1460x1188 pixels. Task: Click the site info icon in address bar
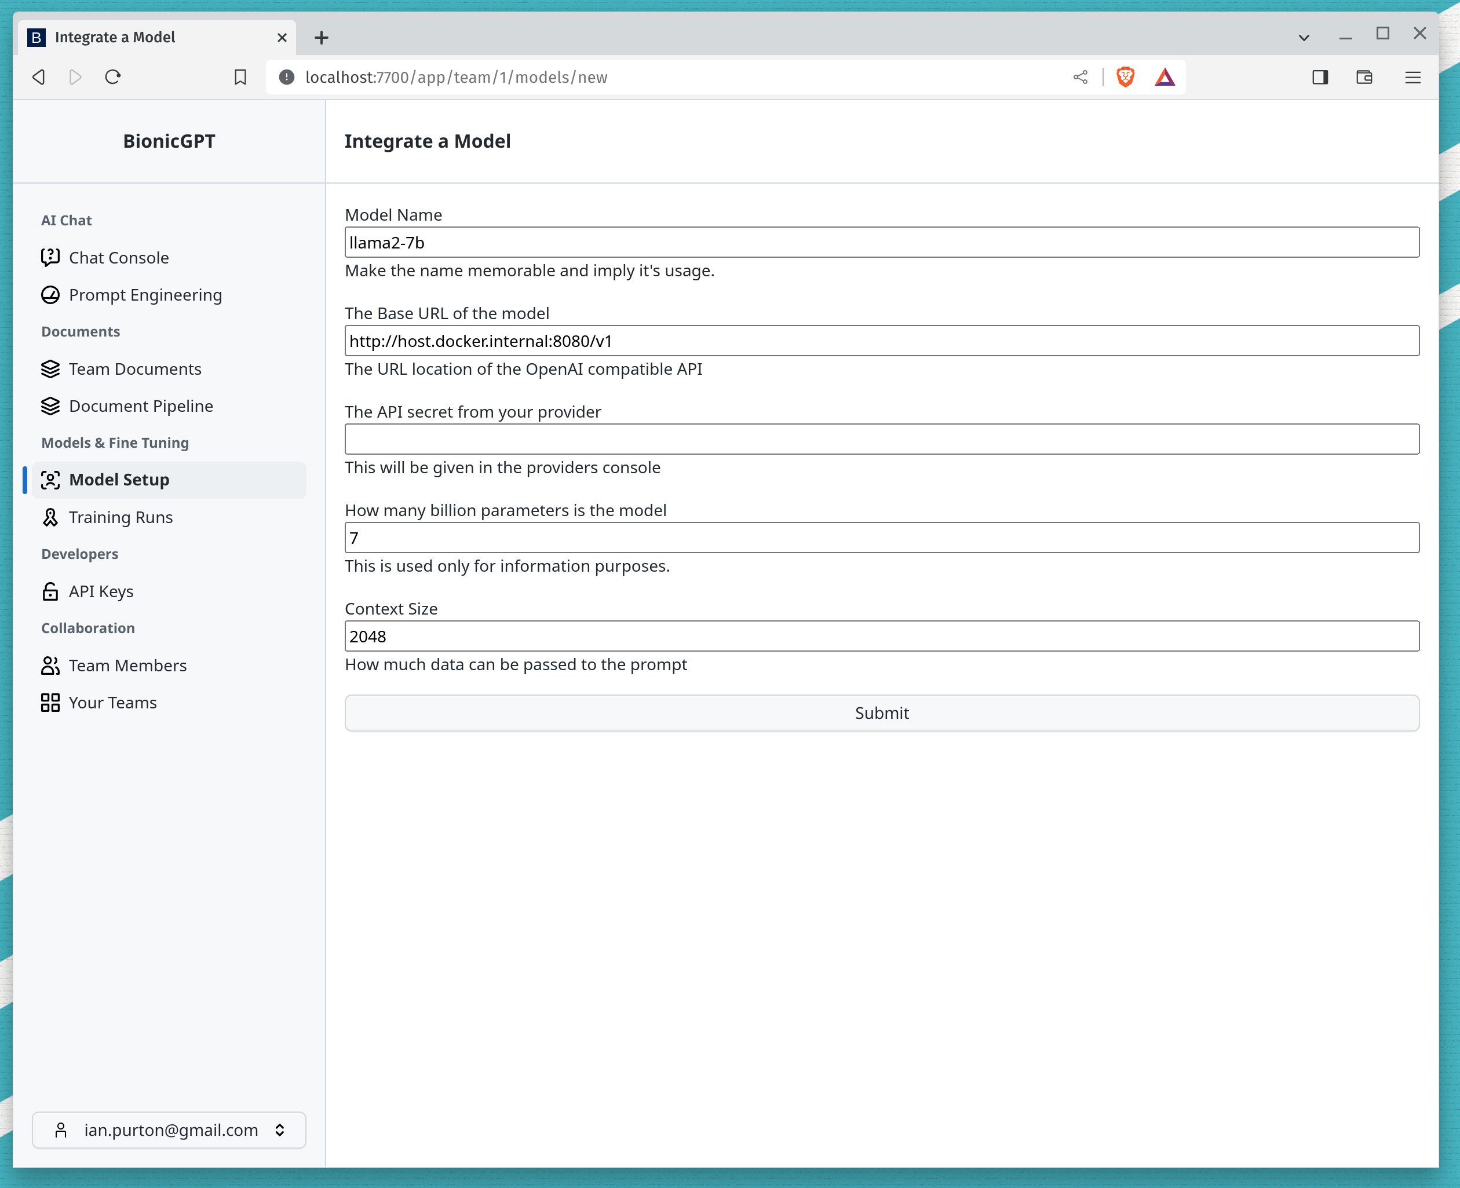[x=287, y=78]
